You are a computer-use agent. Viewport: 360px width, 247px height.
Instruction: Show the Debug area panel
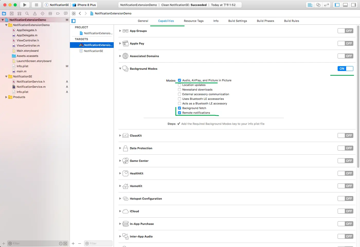[x=345, y=5]
